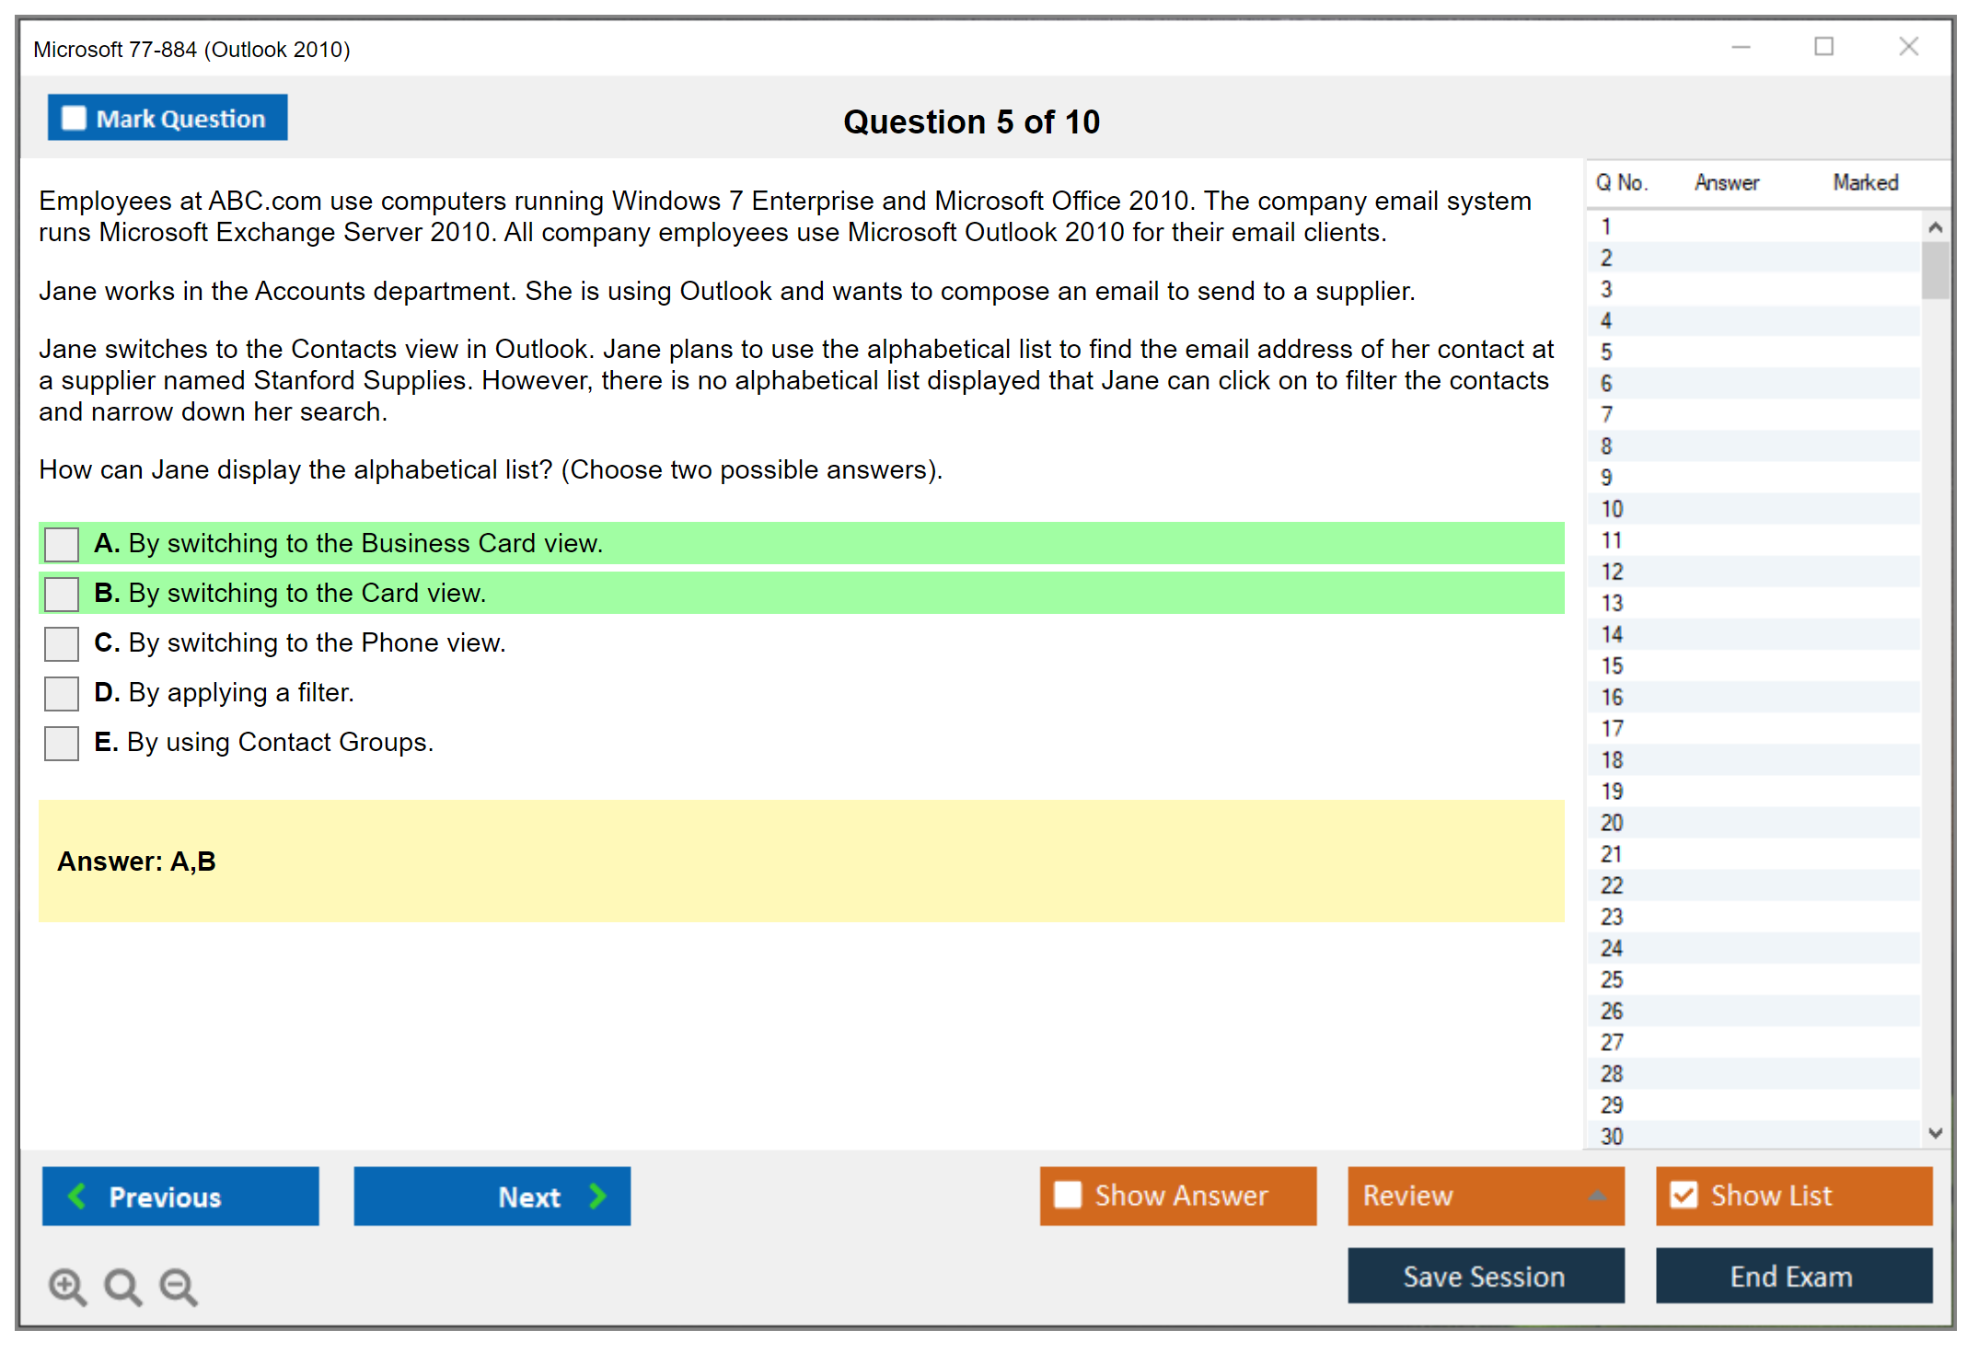Check option E Contact Groups
Screen dimensions: 1979x1353
pos(62,743)
